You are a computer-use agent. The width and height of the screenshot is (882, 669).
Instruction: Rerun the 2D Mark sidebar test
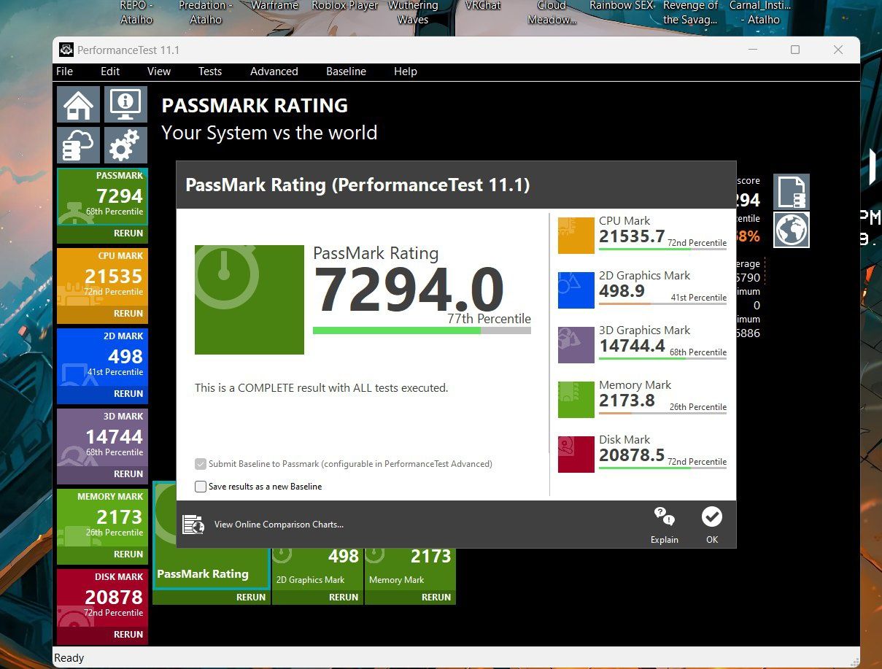(128, 394)
